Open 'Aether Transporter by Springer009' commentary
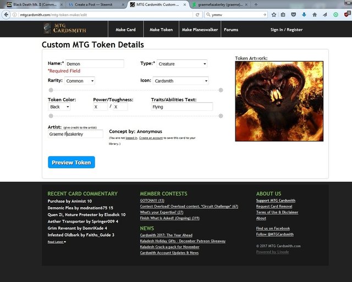 click(x=83, y=221)
